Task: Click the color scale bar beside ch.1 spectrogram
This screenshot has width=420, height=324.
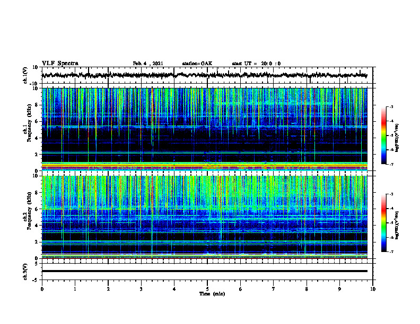Action: click(x=383, y=136)
